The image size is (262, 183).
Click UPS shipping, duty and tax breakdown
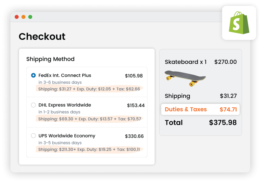89,150
